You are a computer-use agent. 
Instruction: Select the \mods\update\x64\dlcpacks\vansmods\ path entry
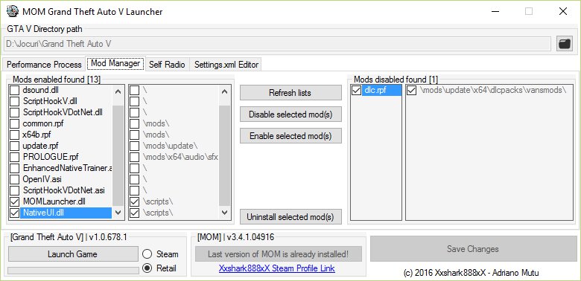pos(493,90)
